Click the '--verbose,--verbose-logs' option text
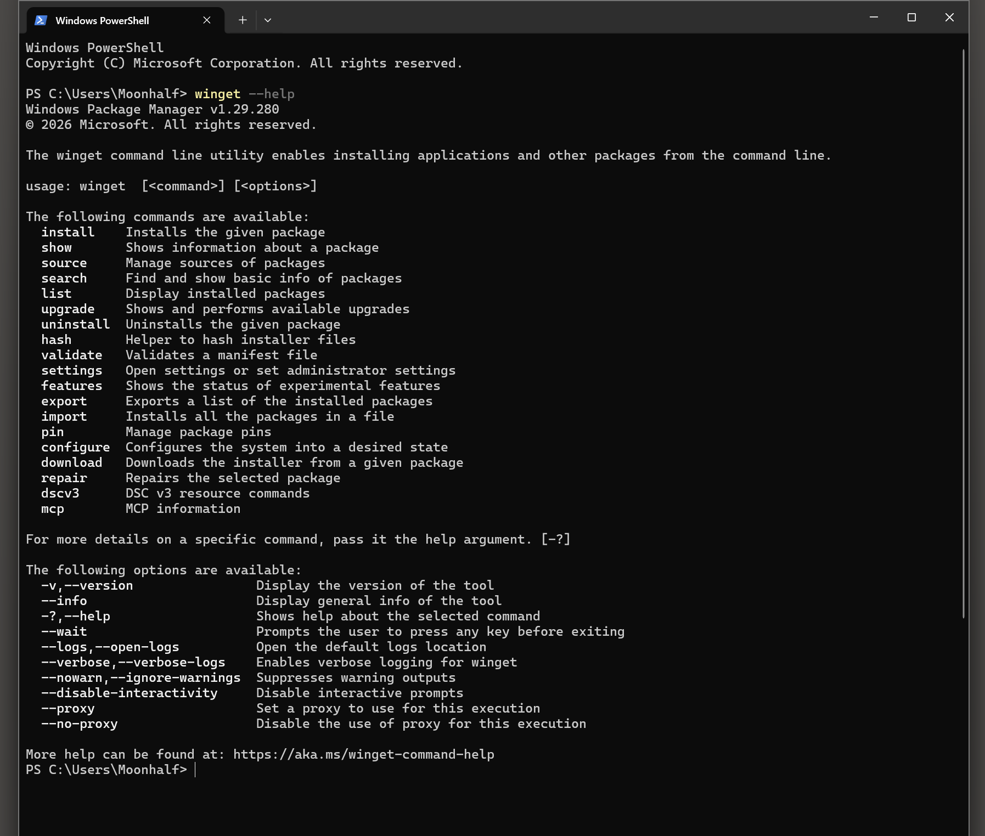The image size is (985, 836). (x=133, y=662)
